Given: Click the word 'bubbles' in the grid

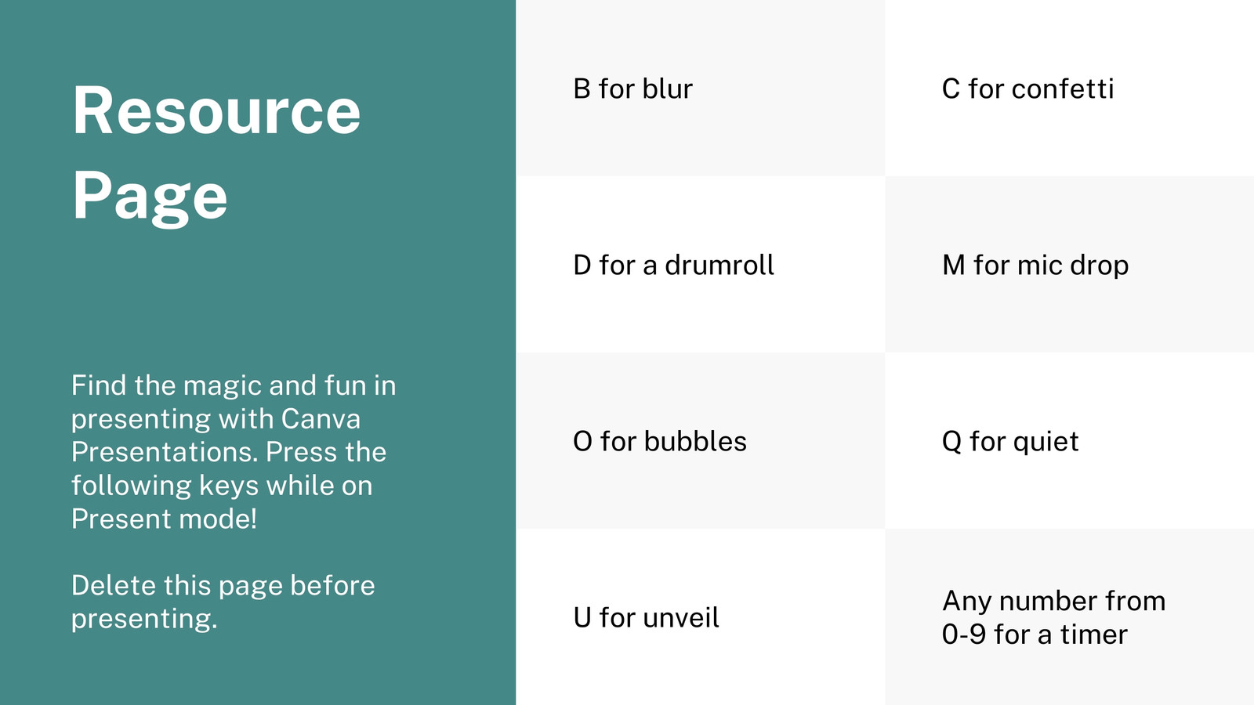Looking at the screenshot, I should click(x=695, y=441).
